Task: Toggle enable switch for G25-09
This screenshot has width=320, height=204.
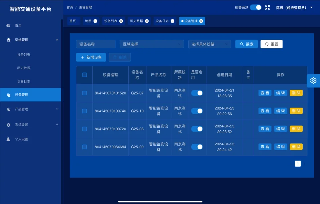Action: coord(197,147)
